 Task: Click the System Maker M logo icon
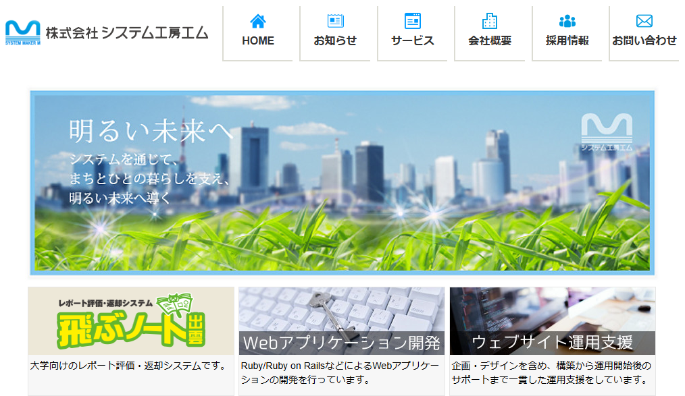pyautogui.click(x=23, y=32)
